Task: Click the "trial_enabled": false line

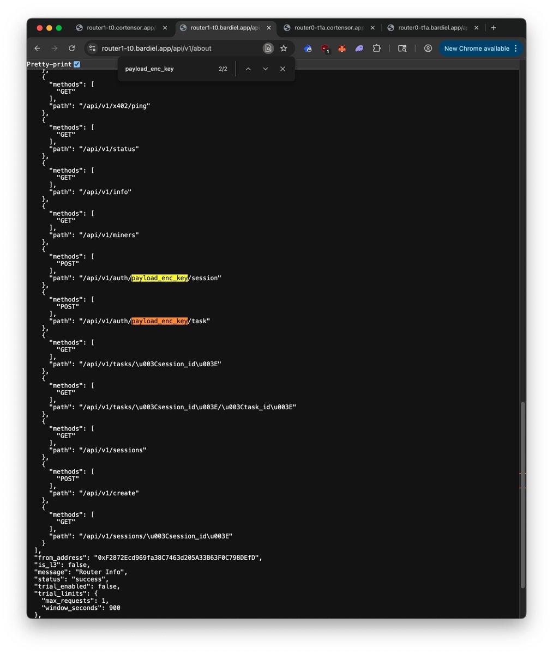Action: 77,586
